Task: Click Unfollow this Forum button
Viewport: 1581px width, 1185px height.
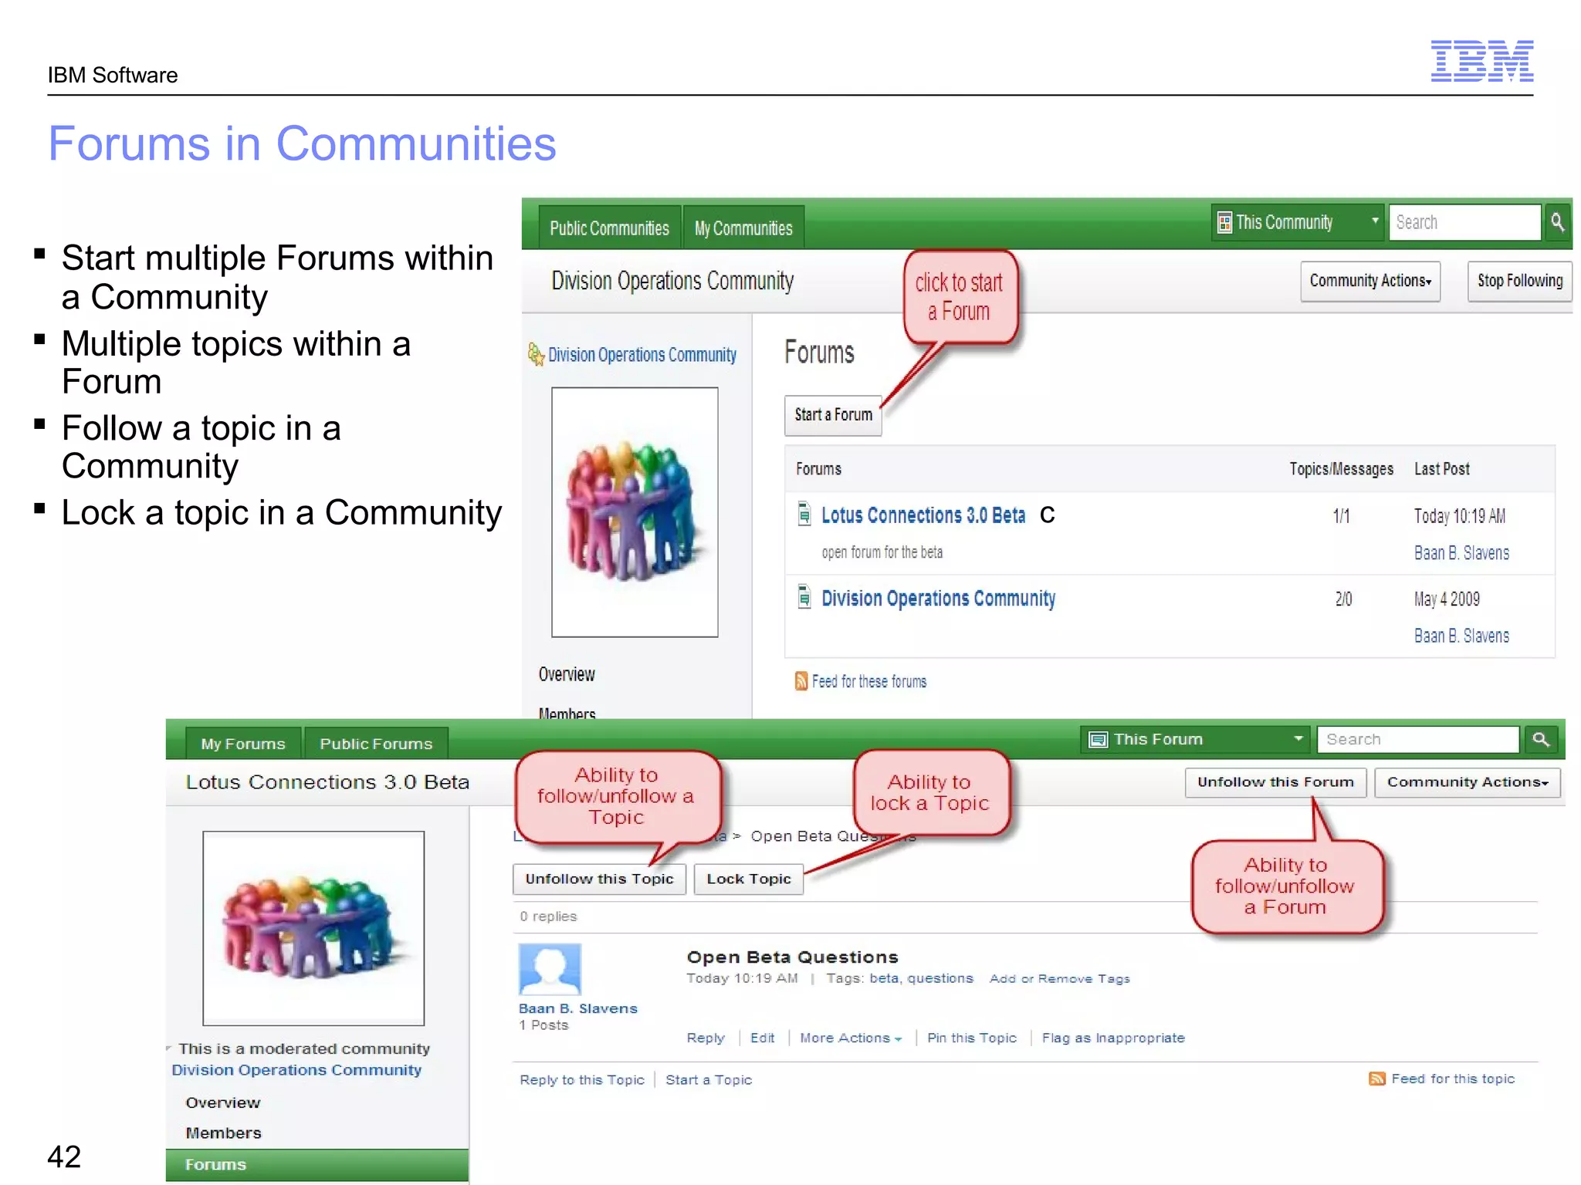Action: coord(1275,782)
